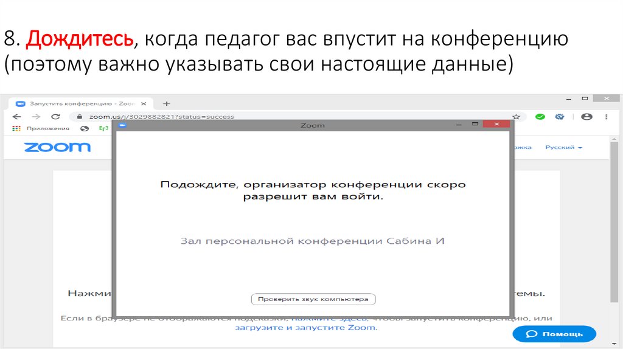This screenshot has height=349, width=623.
Task: Click the green Ег3 bookmark
Action: coord(103,128)
